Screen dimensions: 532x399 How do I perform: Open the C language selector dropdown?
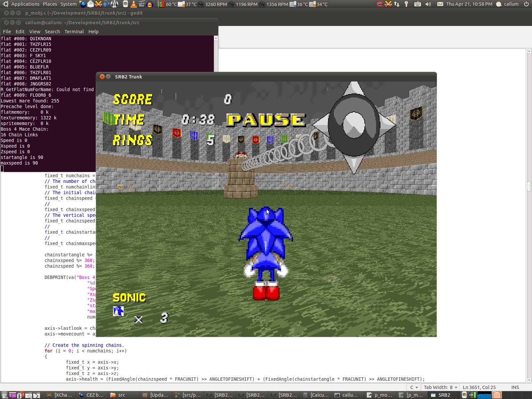pyautogui.click(x=414, y=387)
